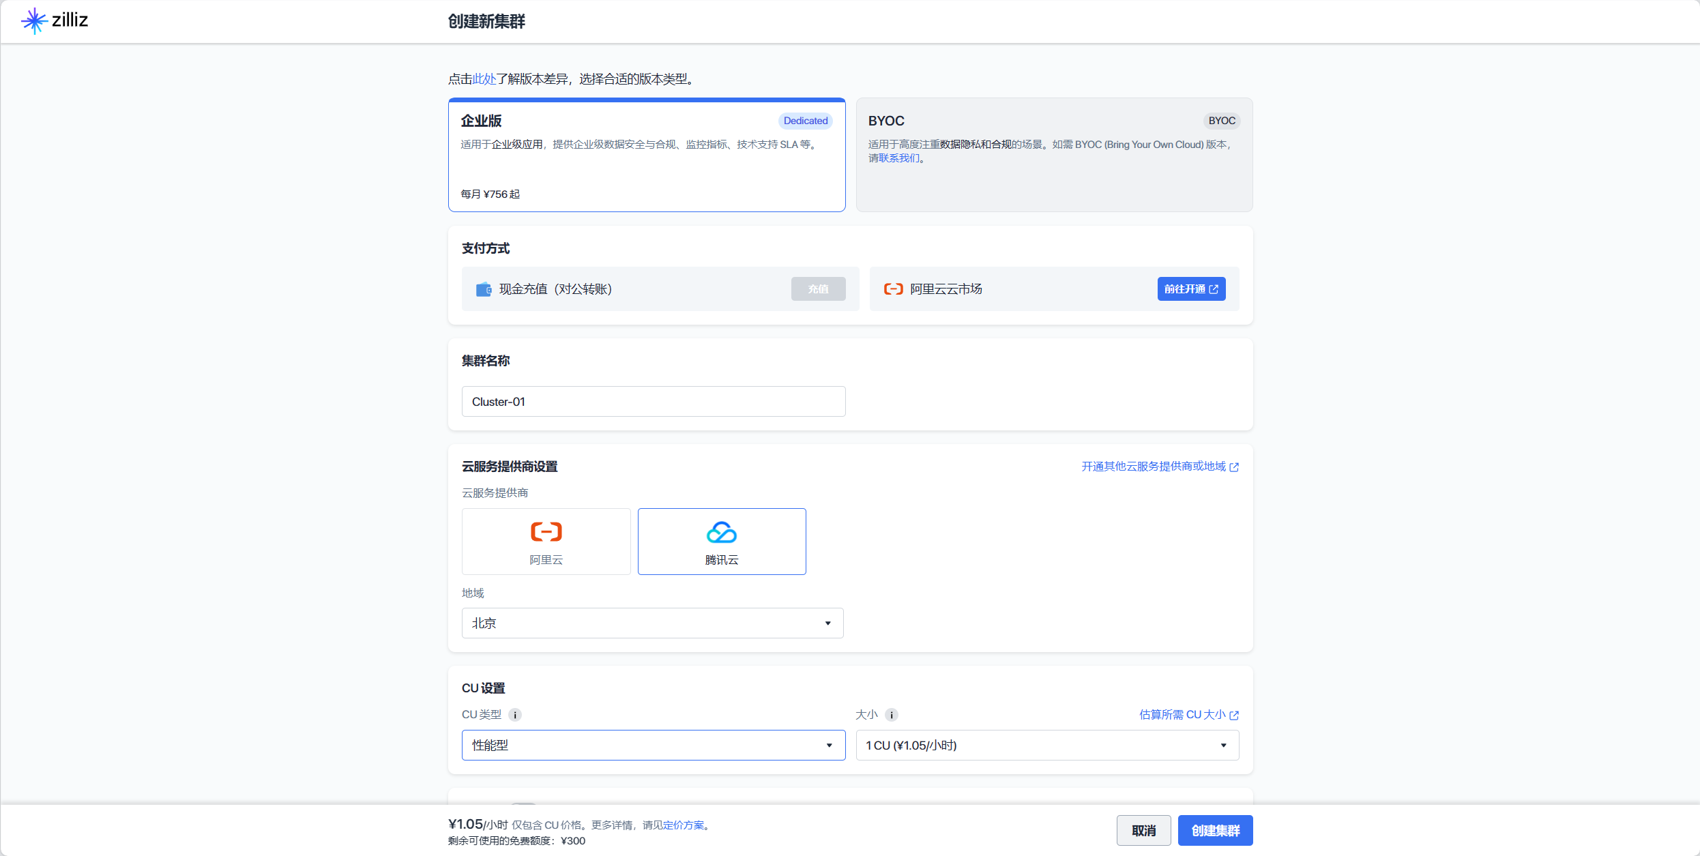Click the 腾讯云 blue cloud logo

pos(722,532)
